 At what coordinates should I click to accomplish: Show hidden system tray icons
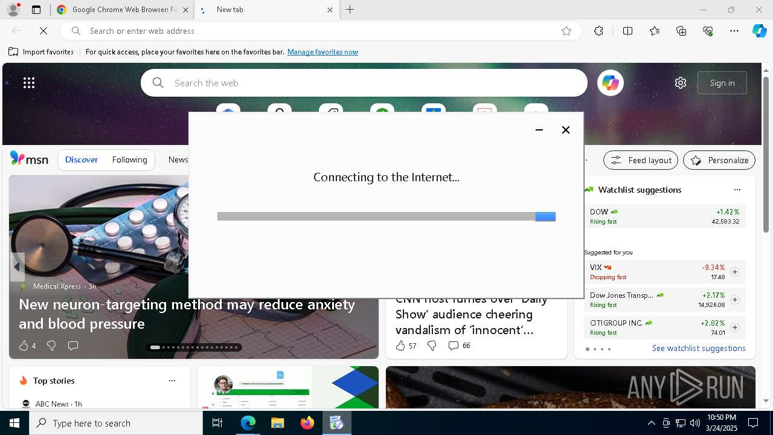(651, 423)
